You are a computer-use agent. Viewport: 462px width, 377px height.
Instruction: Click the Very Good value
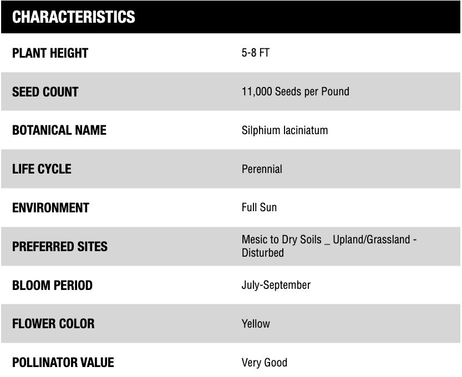(264, 363)
